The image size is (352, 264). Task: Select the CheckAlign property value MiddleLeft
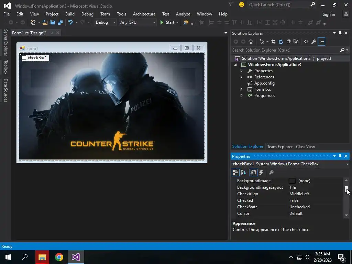299,194
